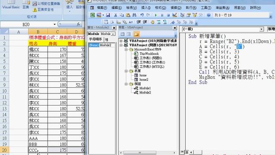Collapse the Microsoft Excel 物件 folder

click(126, 50)
